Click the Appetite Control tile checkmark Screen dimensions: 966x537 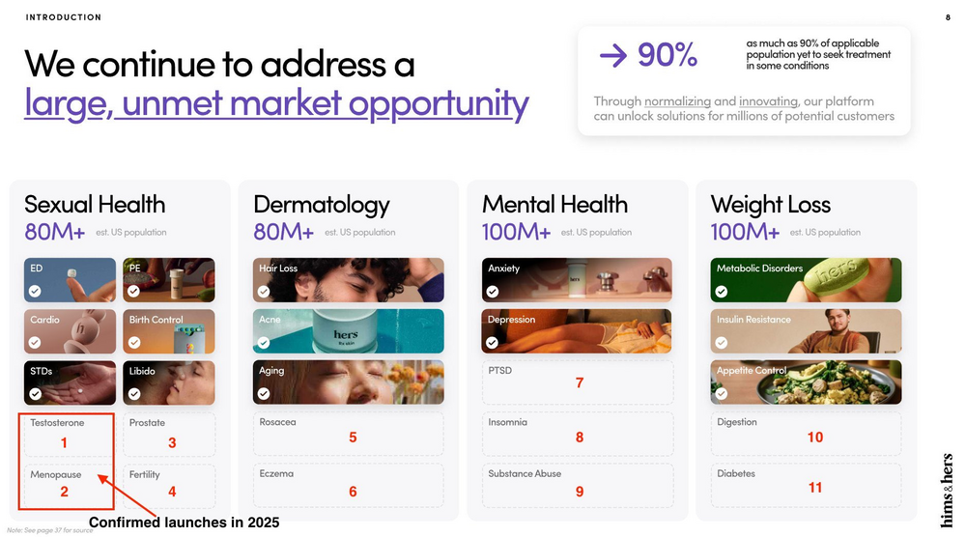click(722, 393)
